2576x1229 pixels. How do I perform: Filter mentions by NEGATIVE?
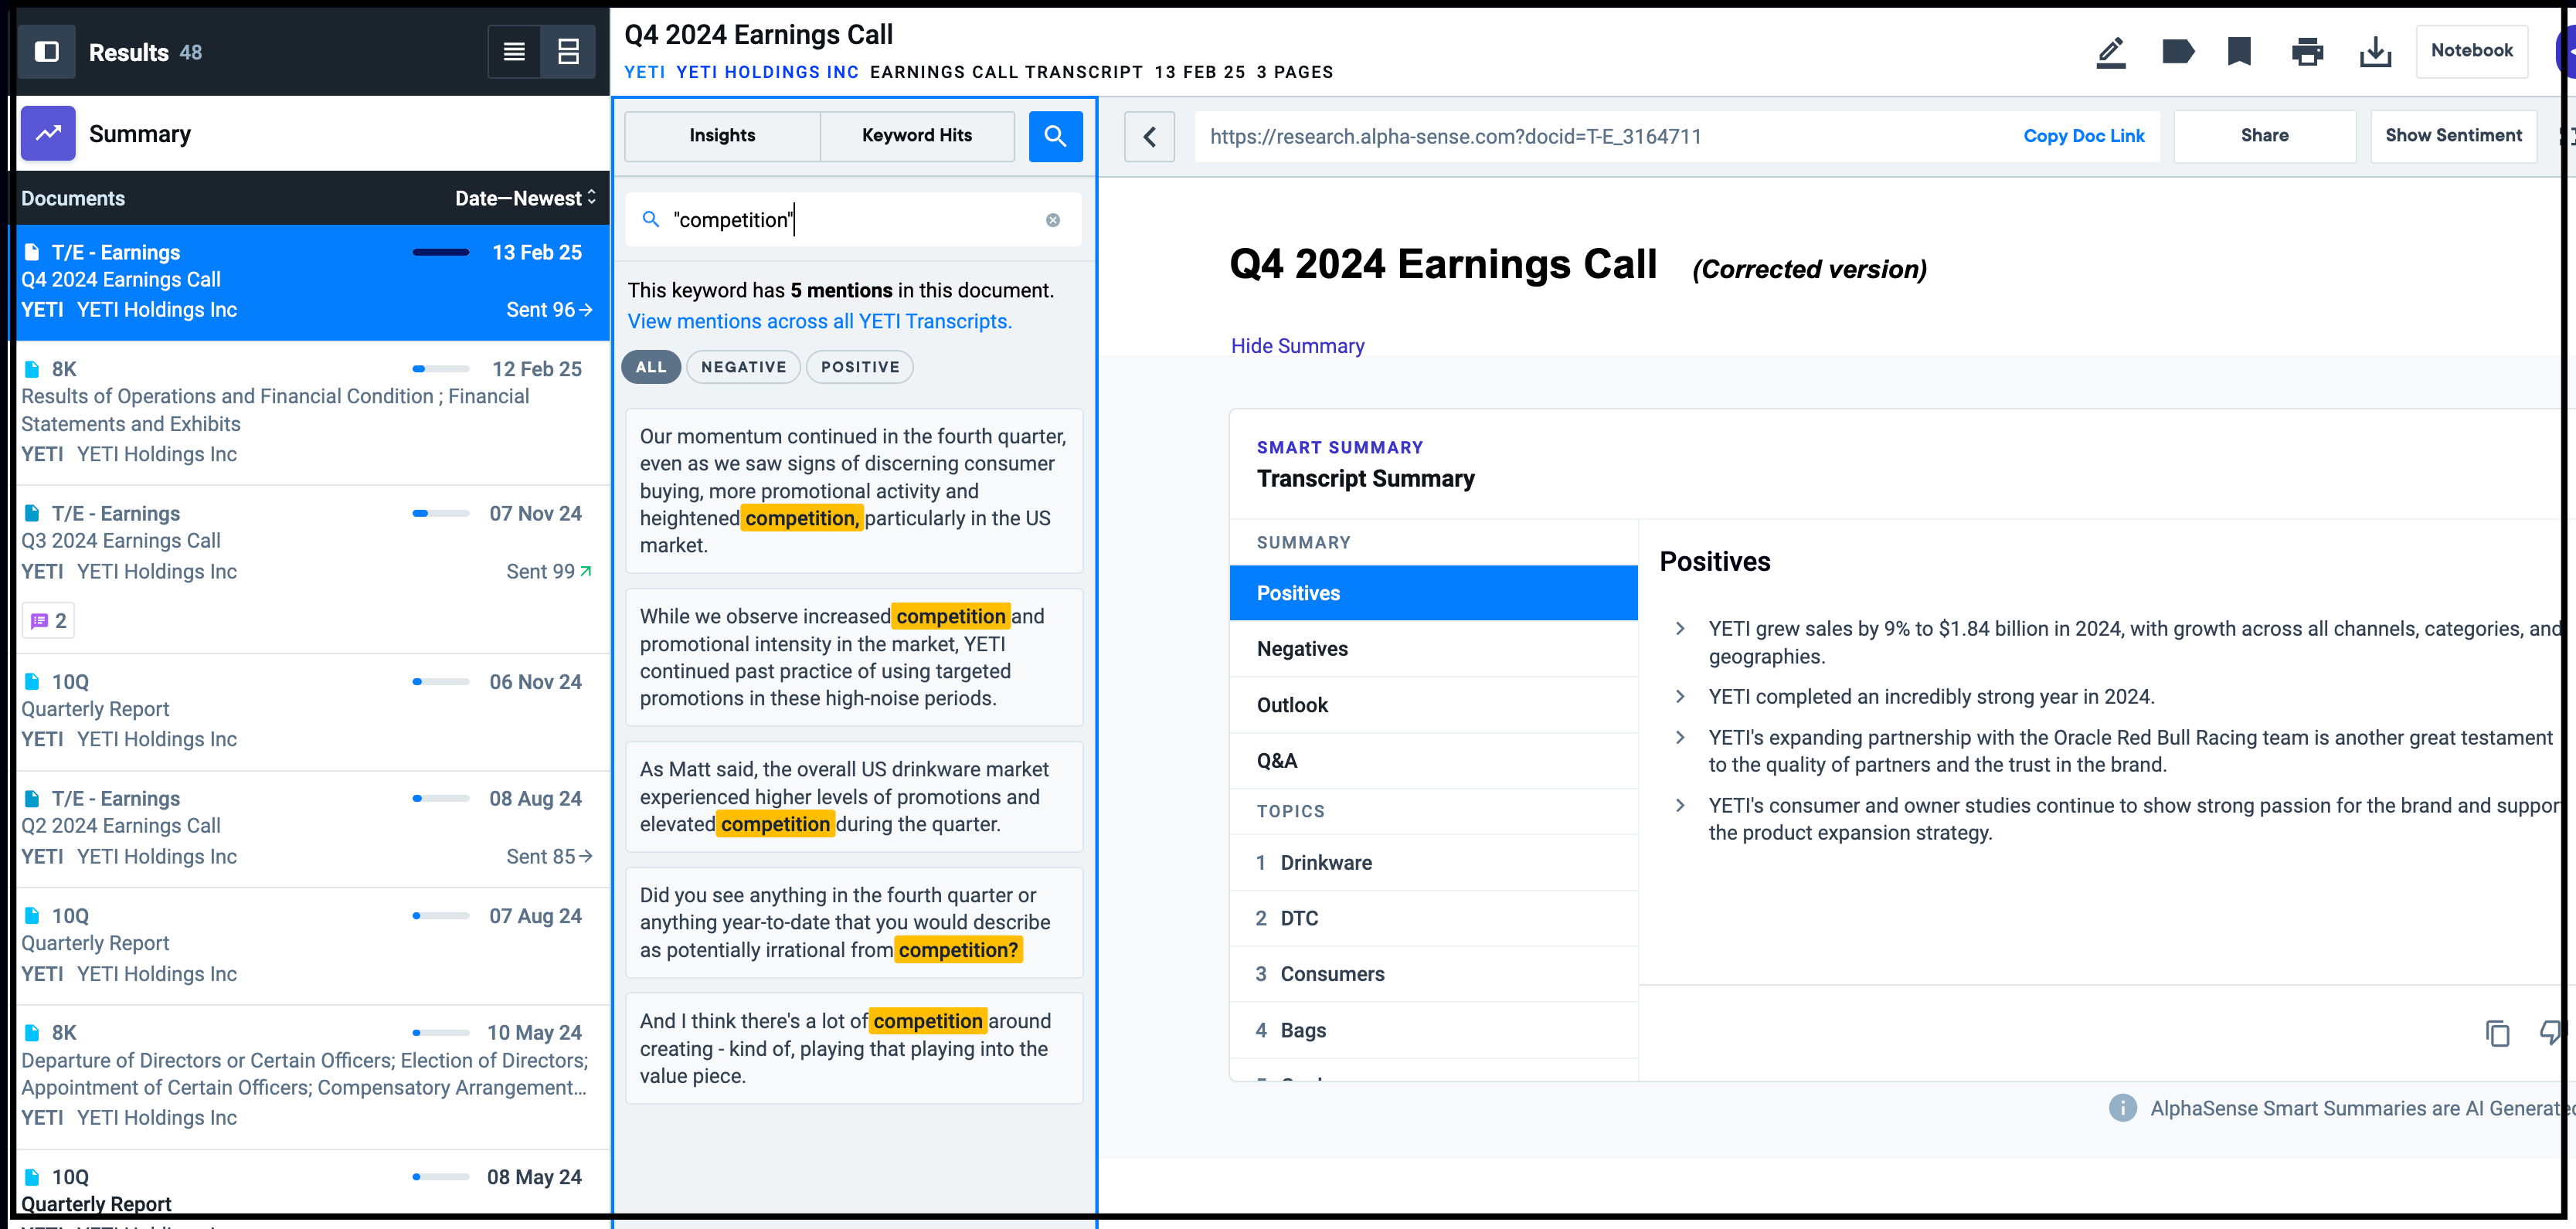pyautogui.click(x=743, y=367)
